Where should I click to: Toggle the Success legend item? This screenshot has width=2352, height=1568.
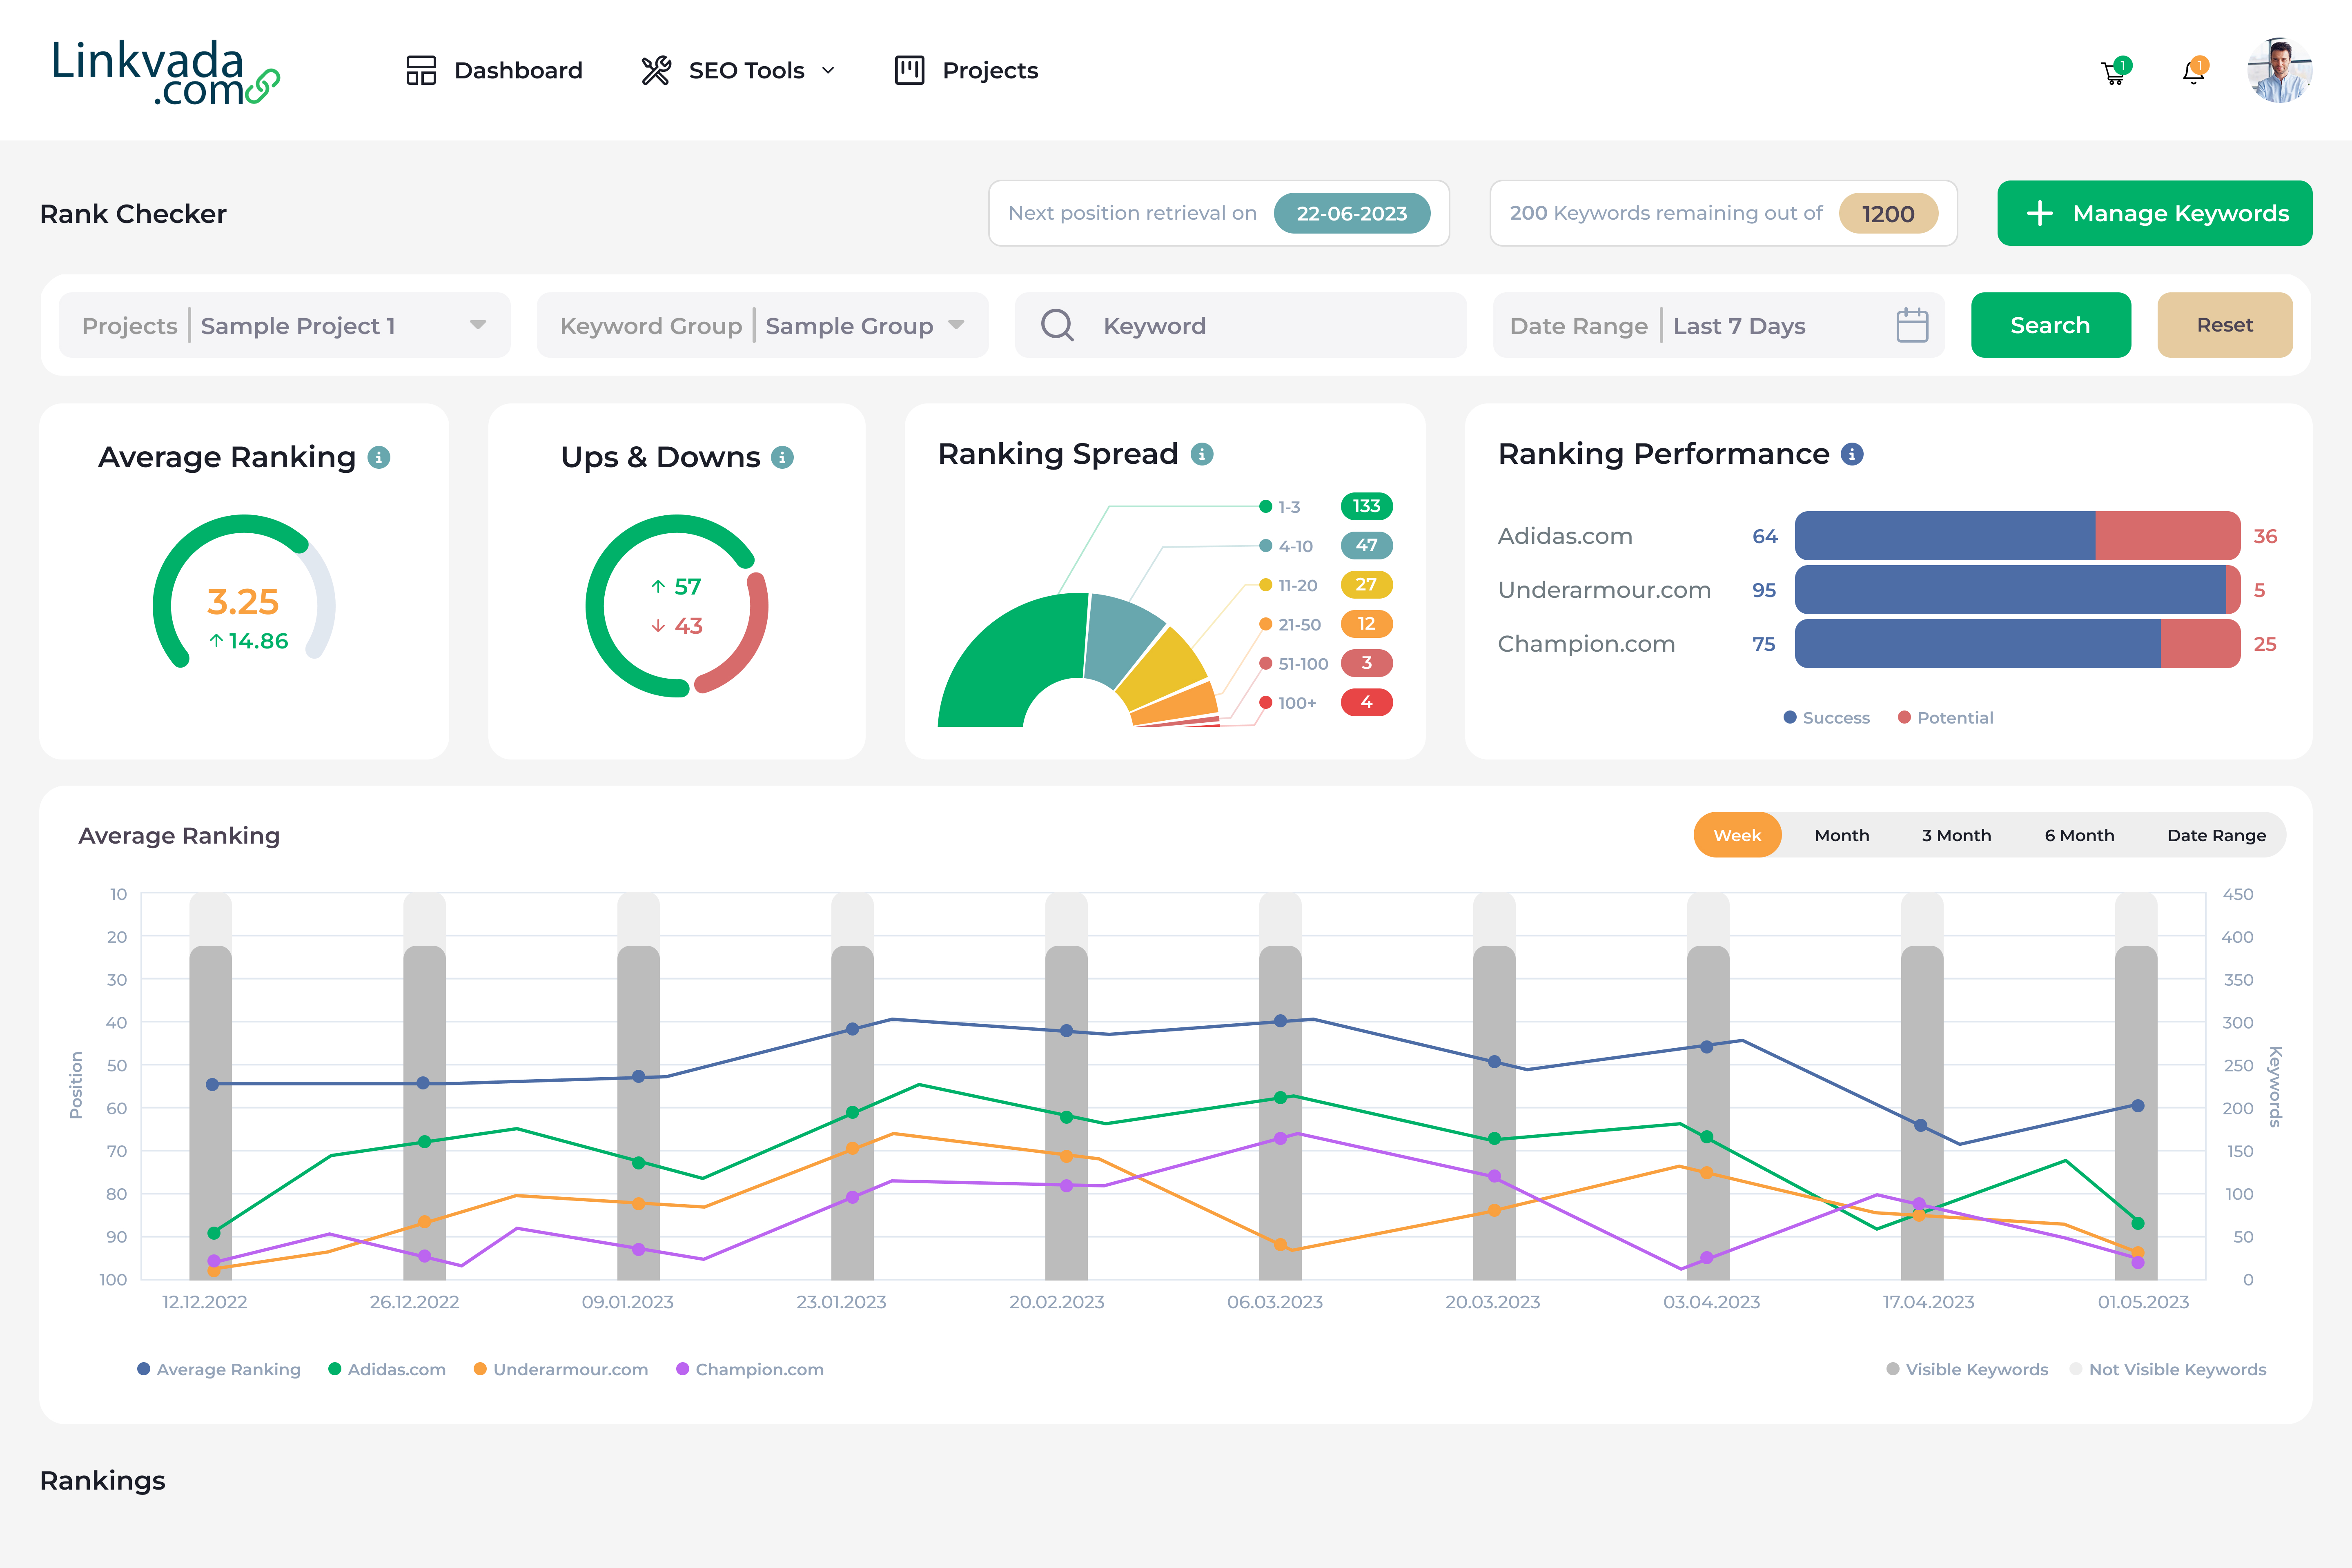[x=1827, y=717]
